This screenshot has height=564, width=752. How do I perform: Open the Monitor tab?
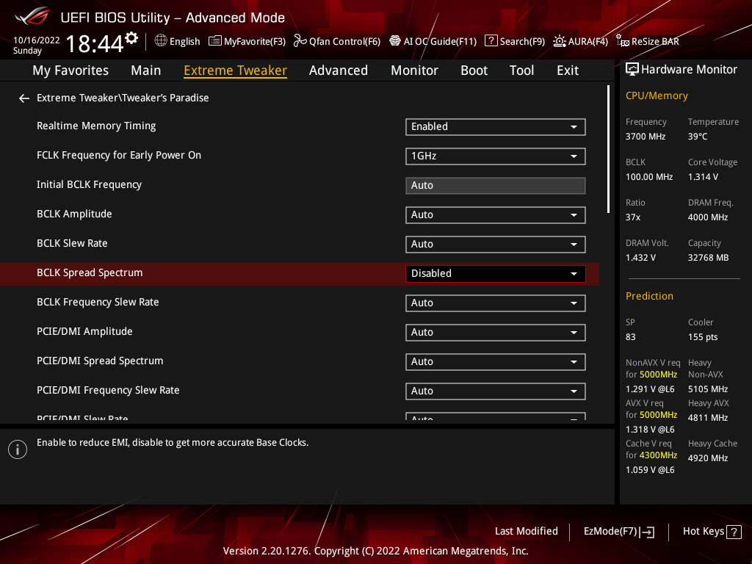tap(414, 70)
